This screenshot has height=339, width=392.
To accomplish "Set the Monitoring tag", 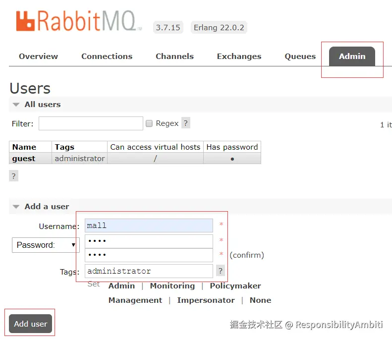I will 172,286.
